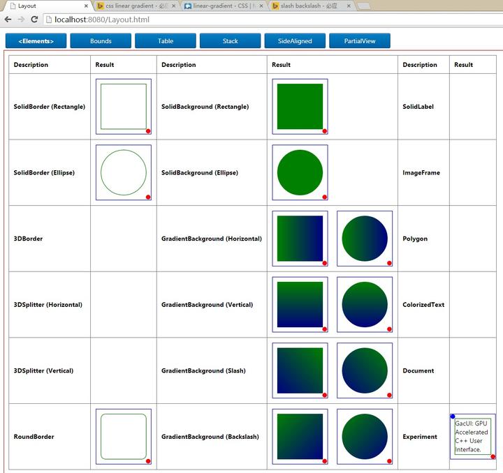Viewport: 503px width, 473px height.
Task: Click the red dot in SolidBackground (Rectangle) result
Action: point(325,131)
